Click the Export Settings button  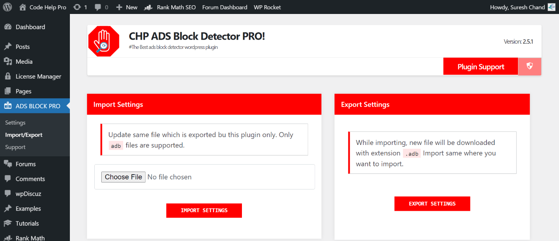[x=432, y=204]
